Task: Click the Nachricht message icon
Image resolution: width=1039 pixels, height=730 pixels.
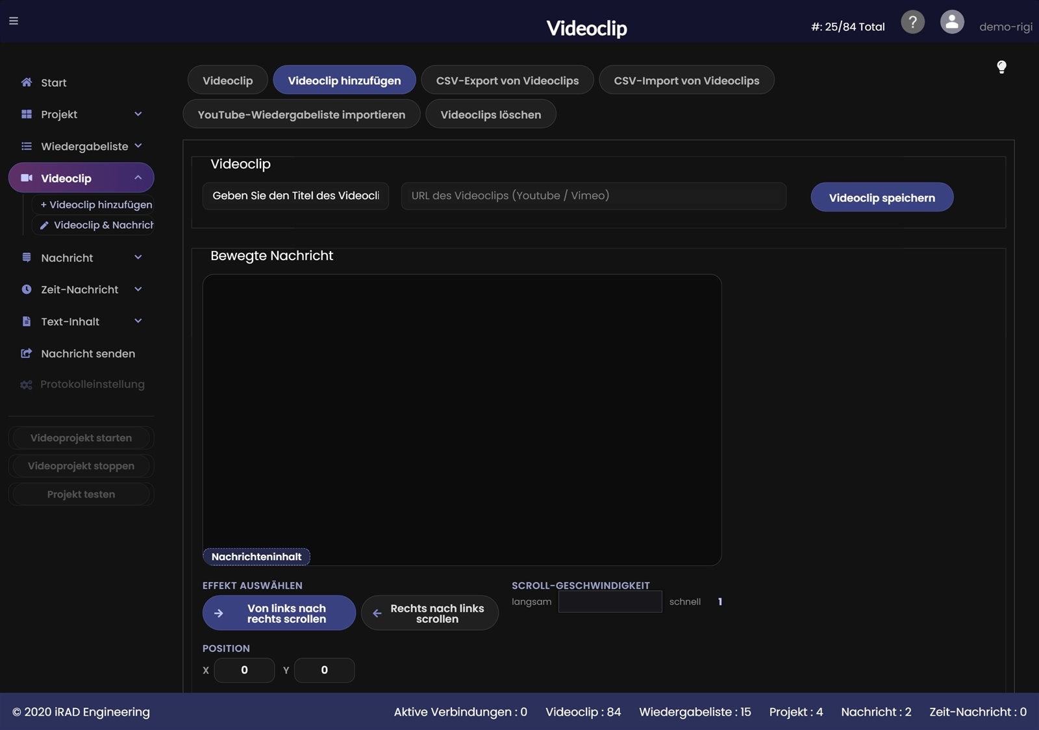Action: (x=27, y=258)
